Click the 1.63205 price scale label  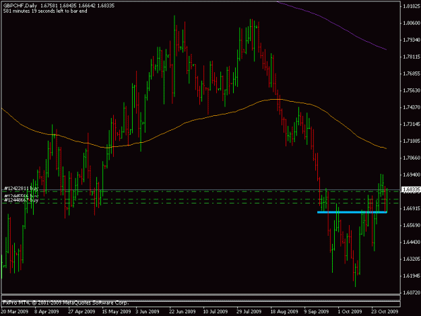coord(412,259)
